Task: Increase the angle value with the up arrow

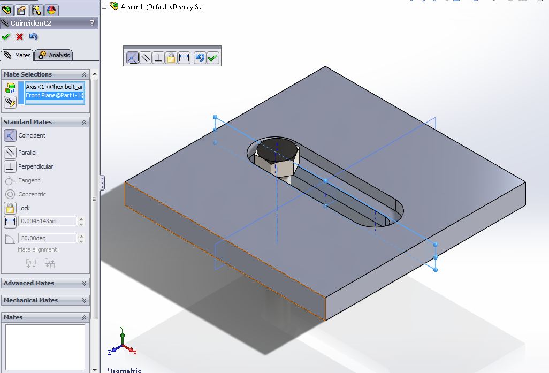Action: click(81, 236)
